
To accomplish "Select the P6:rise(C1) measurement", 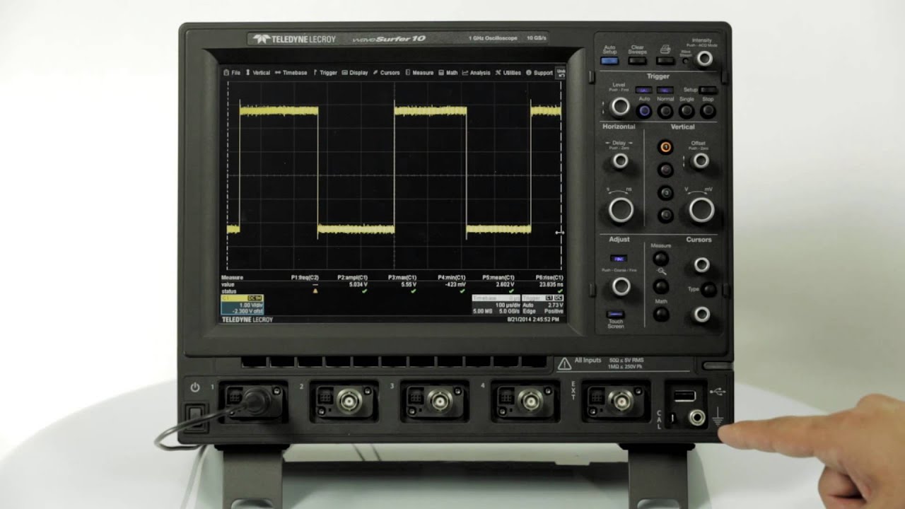I will click(x=549, y=278).
